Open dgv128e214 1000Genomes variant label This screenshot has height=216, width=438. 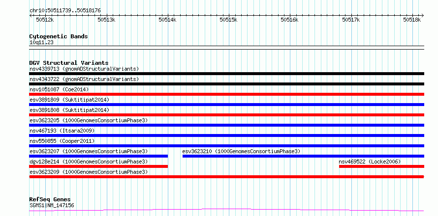89,162
